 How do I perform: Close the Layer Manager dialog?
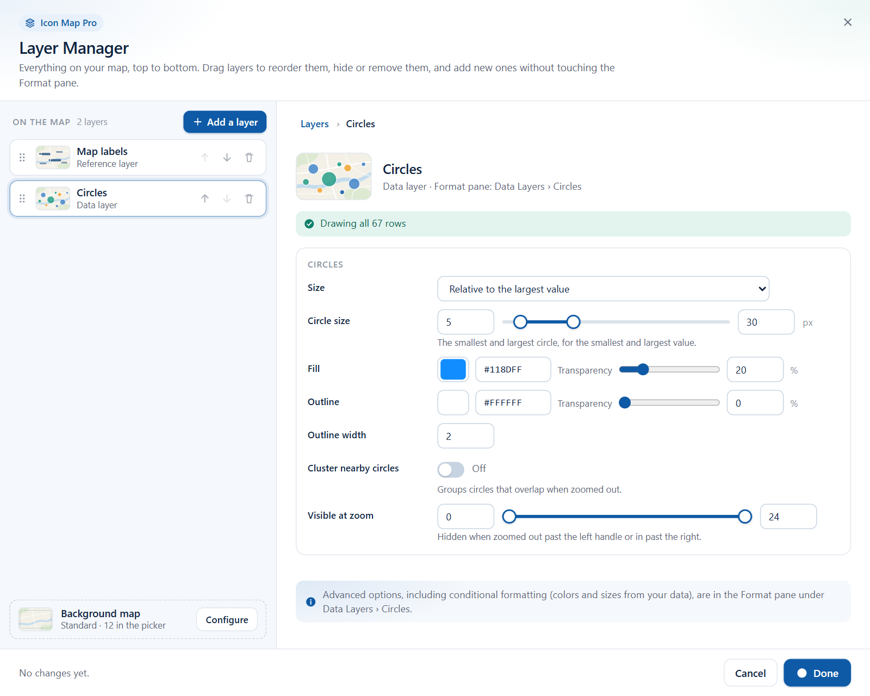click(848, 22)
